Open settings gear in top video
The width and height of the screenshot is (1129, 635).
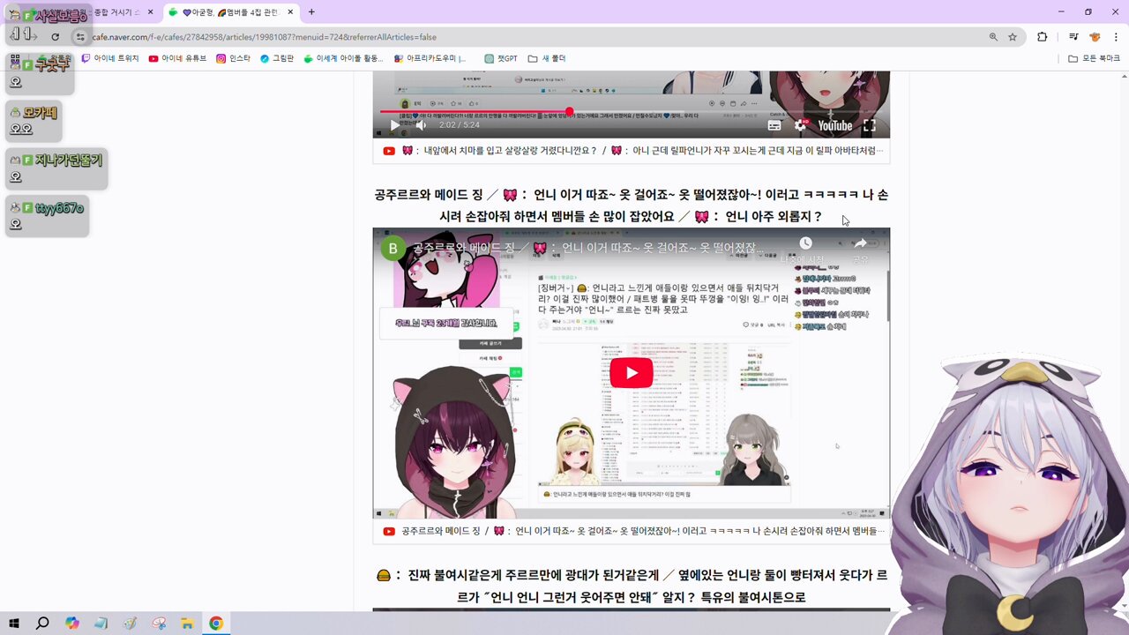800,125
